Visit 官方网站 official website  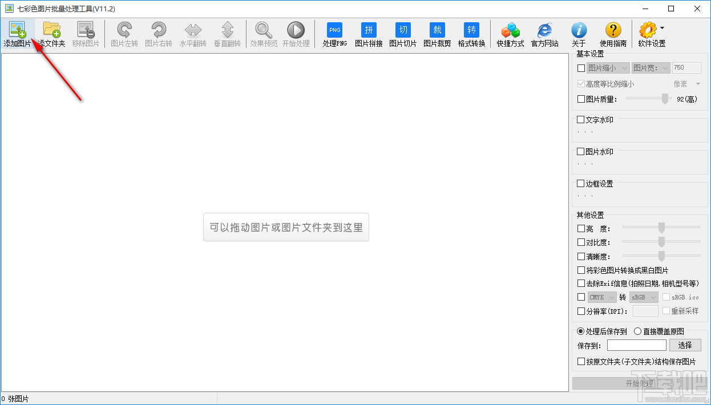544,33
